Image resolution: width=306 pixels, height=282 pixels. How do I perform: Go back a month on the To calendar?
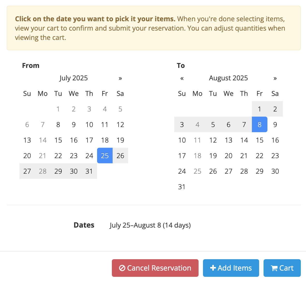coord(182,78)
